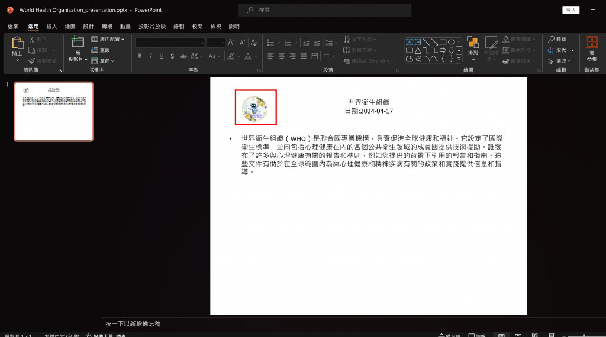This screenshot has height=337, width=606.
Task: Select the Oval shape in gallery
Action: (x=451, y=42)
